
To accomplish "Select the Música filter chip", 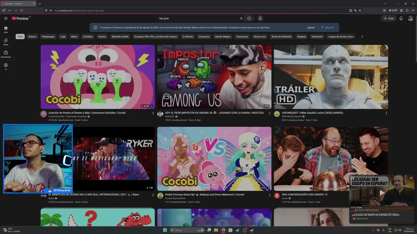I will point(32,37).
